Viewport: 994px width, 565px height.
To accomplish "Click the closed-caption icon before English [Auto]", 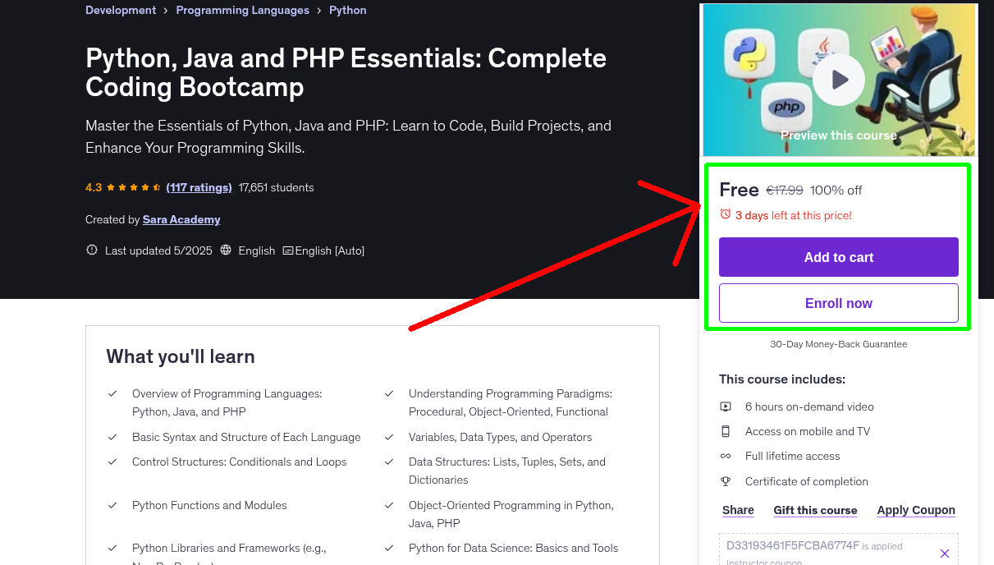I will (x=289, y=250).
